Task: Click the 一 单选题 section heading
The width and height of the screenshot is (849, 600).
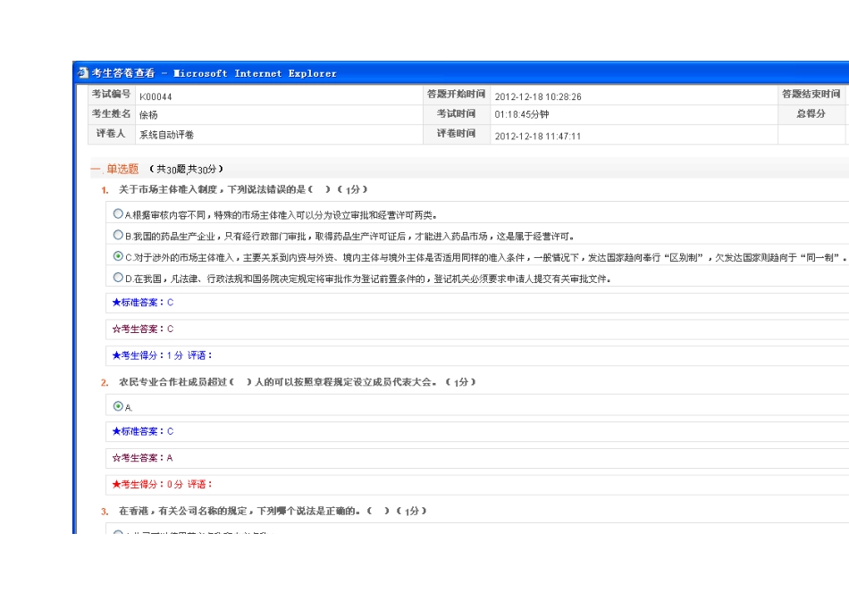Action: click(116, 169)
